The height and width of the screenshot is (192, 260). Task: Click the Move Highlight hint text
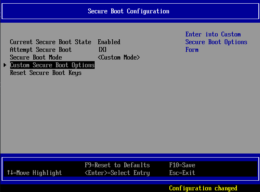coord(39,173)
